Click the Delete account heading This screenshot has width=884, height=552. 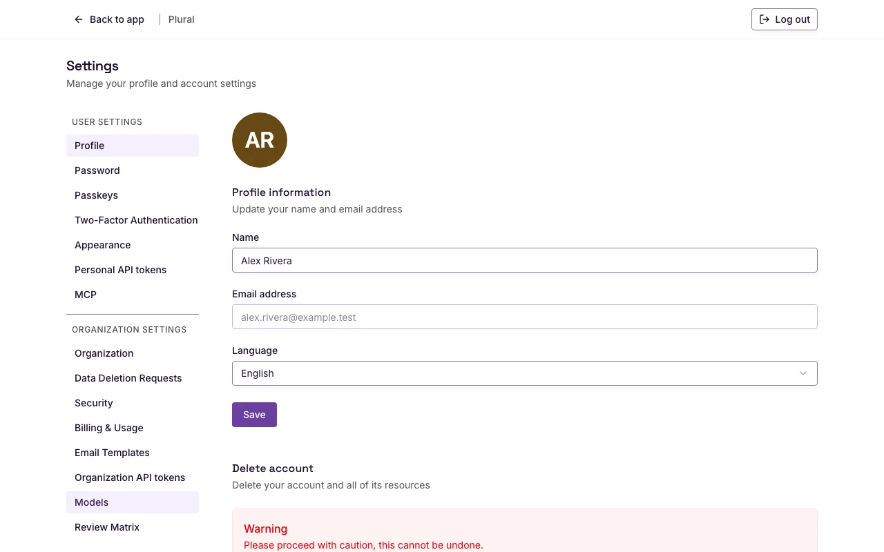click(273, 469)
